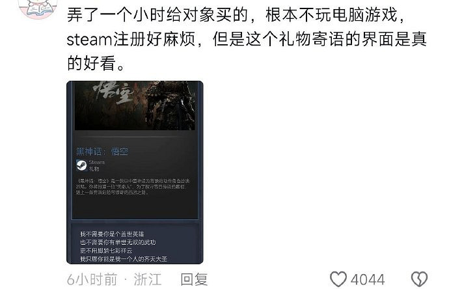Click the gift message line ending 齐天大圣
The width and height of the screenshot is (449, 289).
pos(124,259)
